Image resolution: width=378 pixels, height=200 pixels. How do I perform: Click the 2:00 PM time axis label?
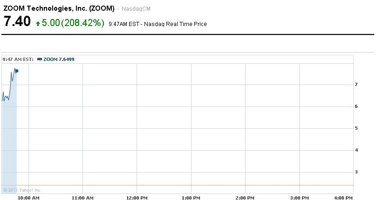[246, 198]
